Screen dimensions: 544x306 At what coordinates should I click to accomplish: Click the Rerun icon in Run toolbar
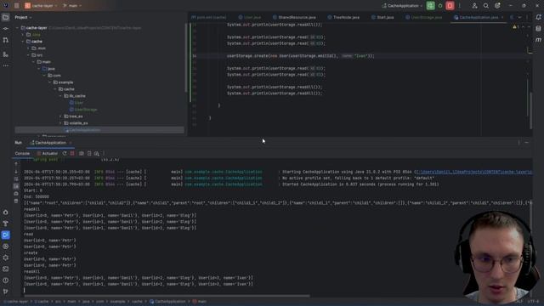coord(65,153)
